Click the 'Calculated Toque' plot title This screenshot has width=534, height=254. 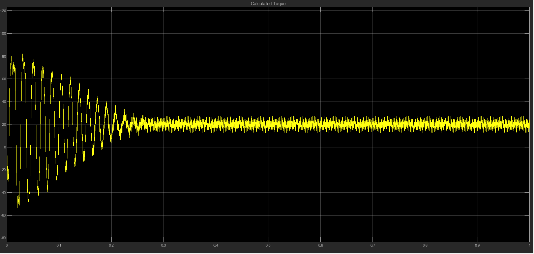tap(268, 4)
